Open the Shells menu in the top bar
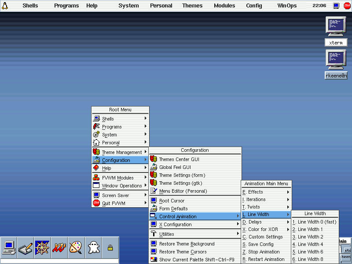The height and width of the screenshot is (264, 352). tap(30, 6)
